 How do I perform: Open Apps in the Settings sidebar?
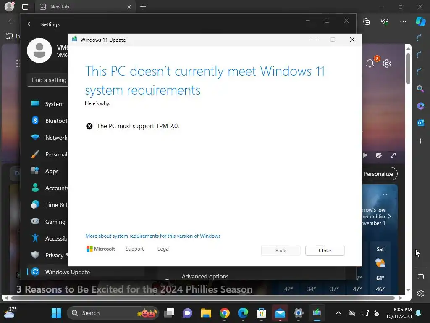click(x=48, y=171)
